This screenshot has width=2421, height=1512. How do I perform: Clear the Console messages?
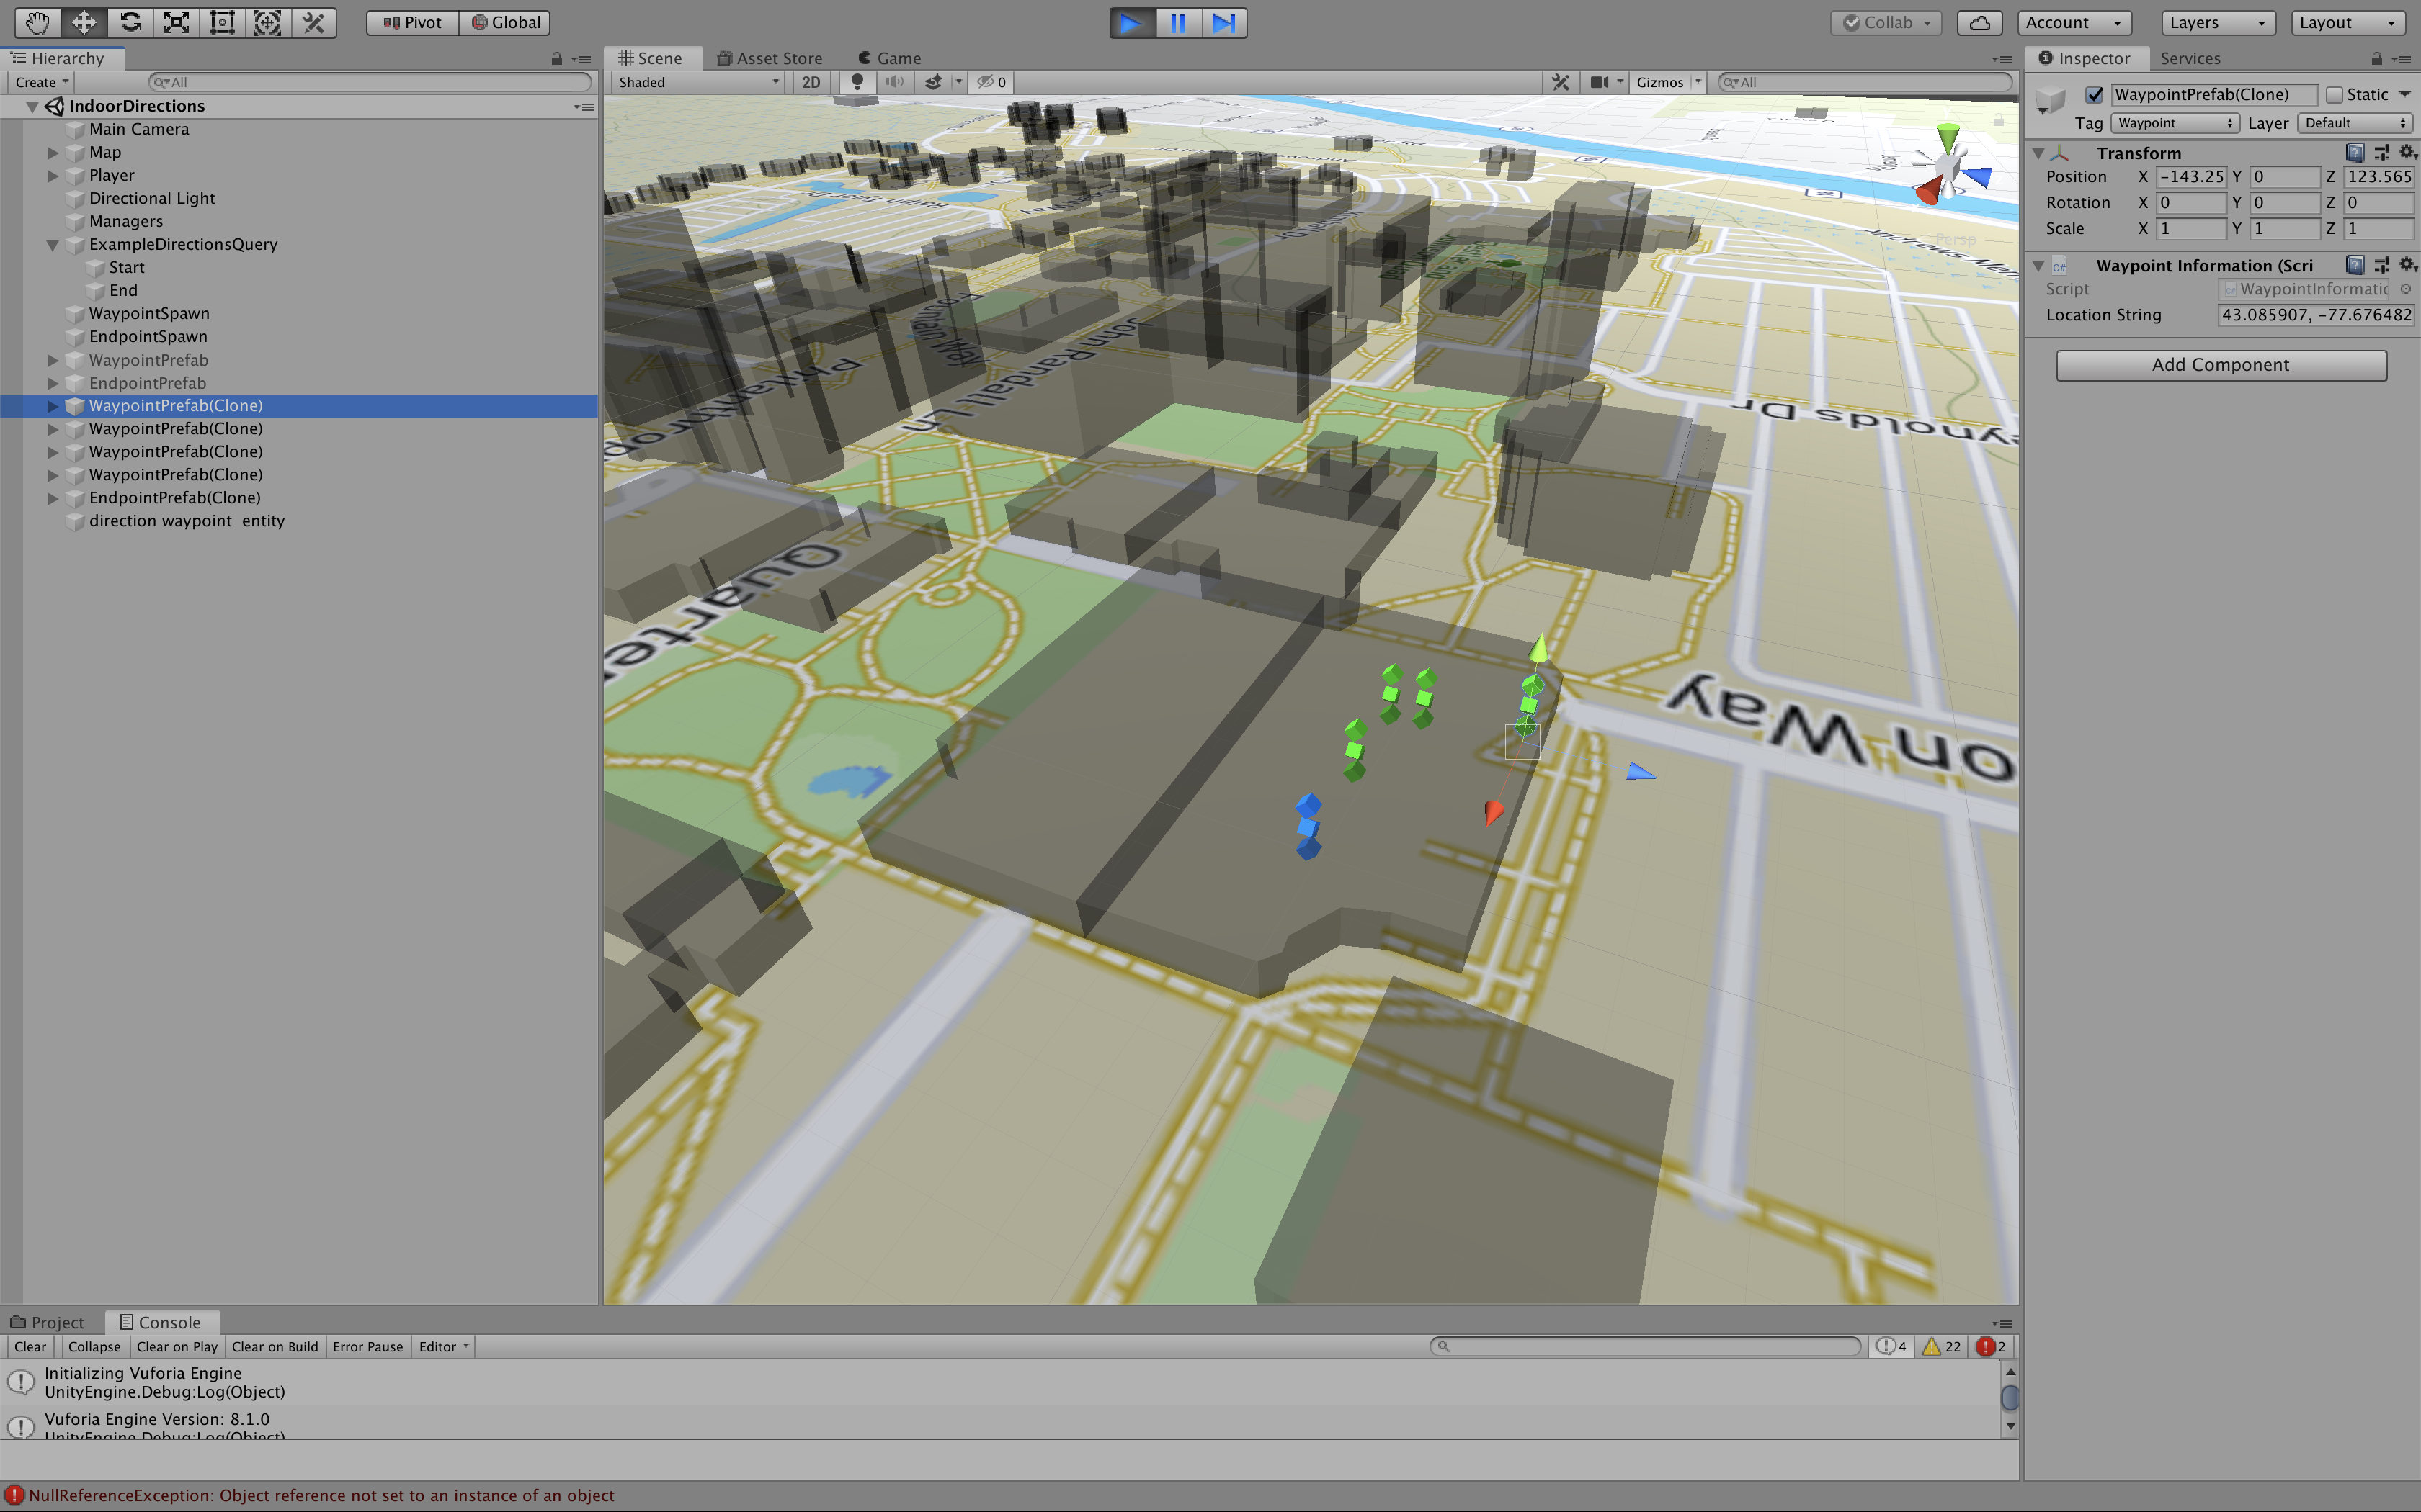pyautogui.click(x=29, y=1346)
